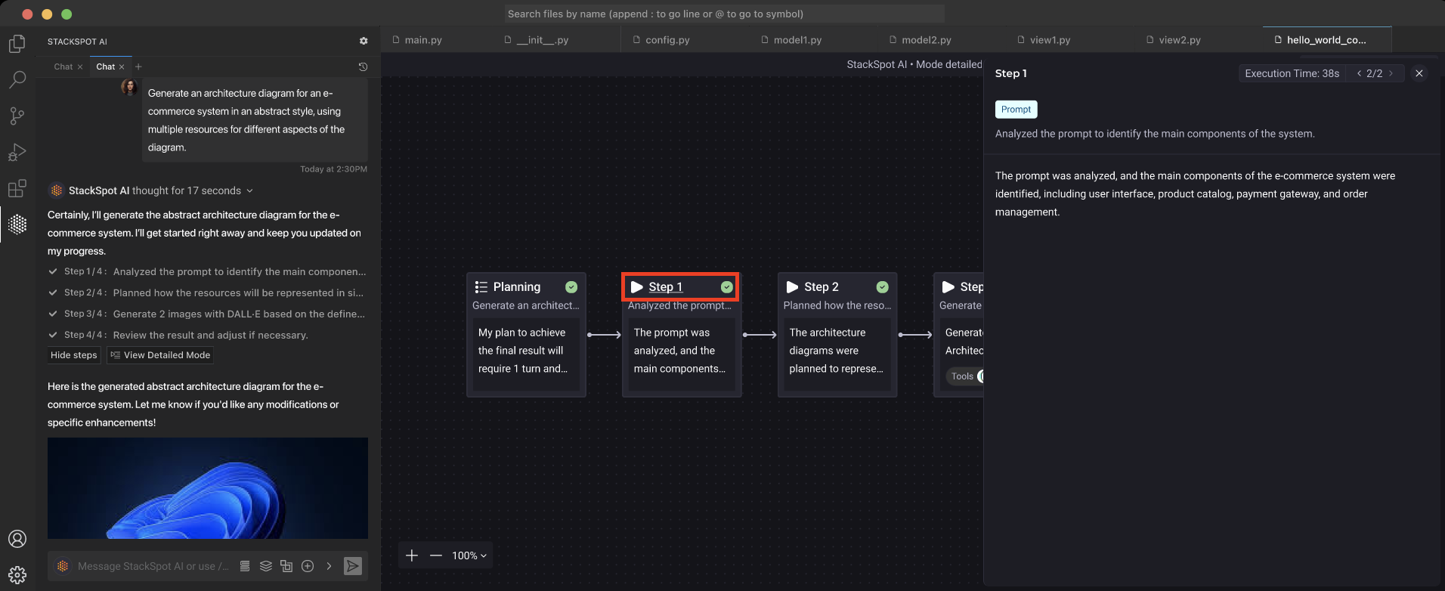Open the Source Control view

(17, 116)
